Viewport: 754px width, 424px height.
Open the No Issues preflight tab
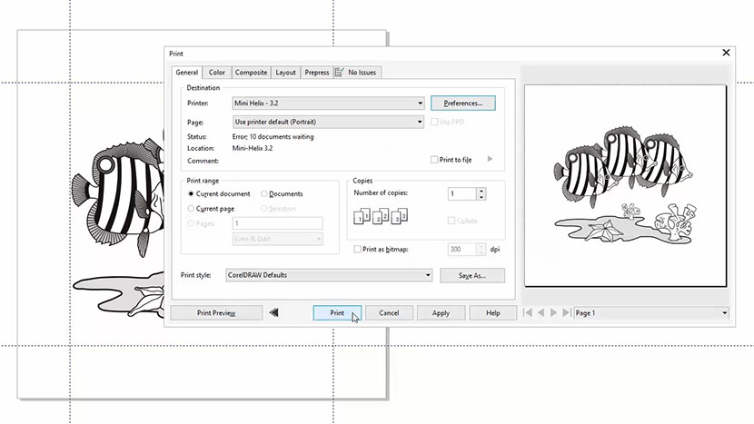[357, 73]
